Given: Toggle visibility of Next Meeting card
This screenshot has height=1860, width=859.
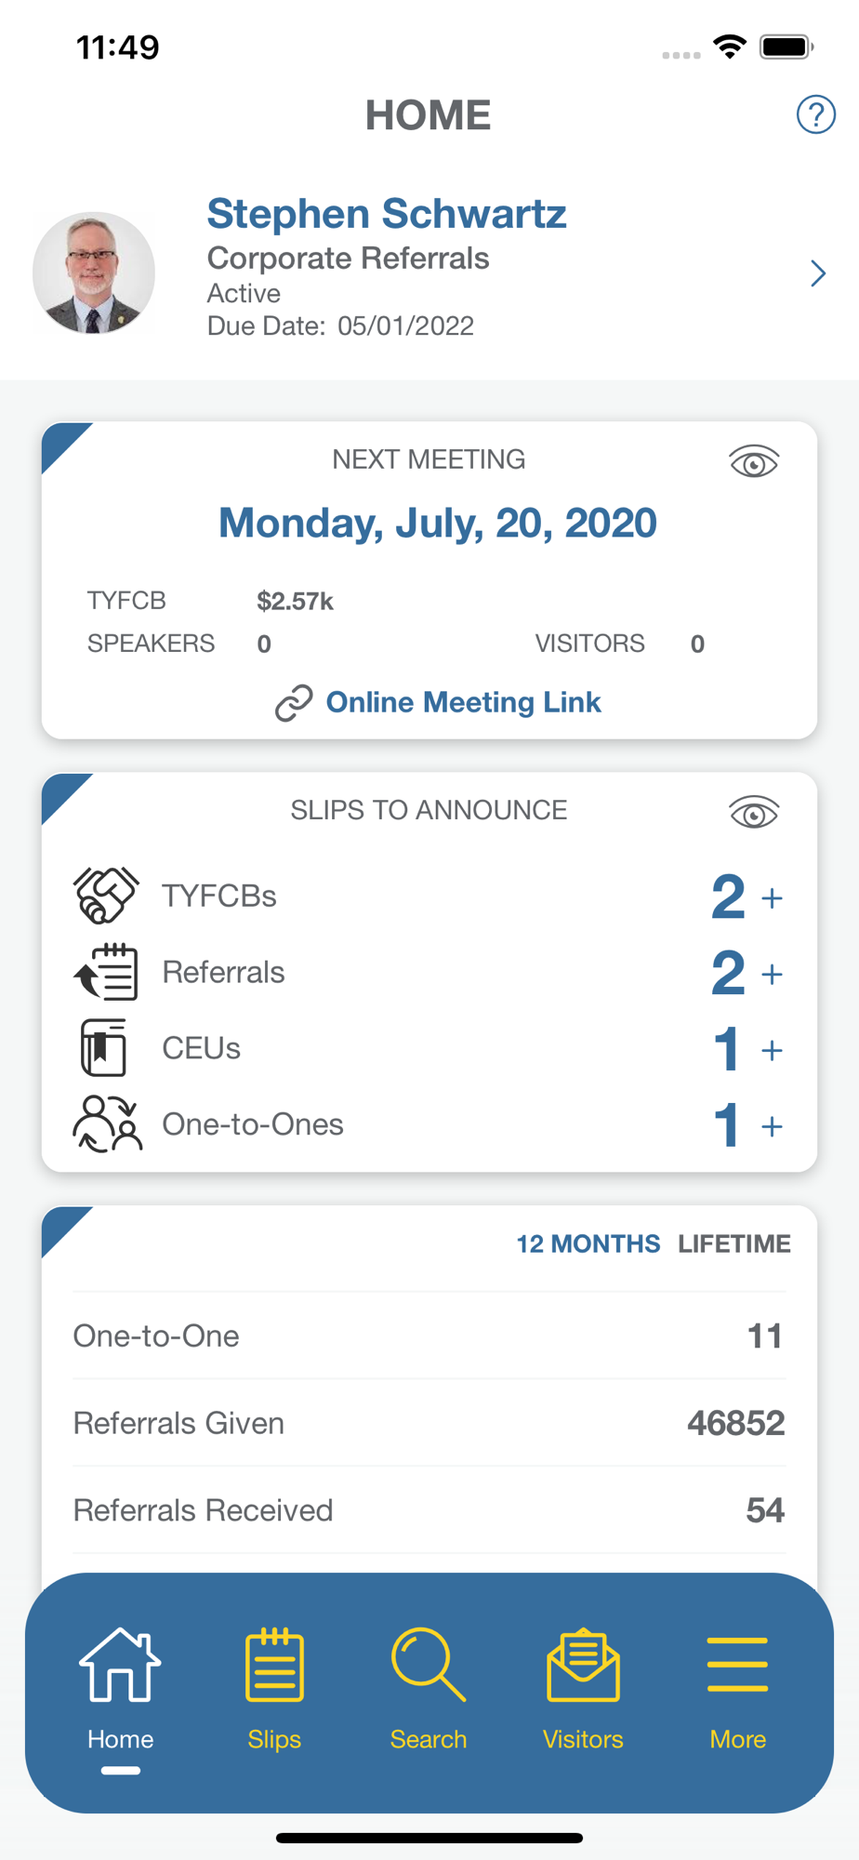Looking at the screenshot, I should [753, 462].
